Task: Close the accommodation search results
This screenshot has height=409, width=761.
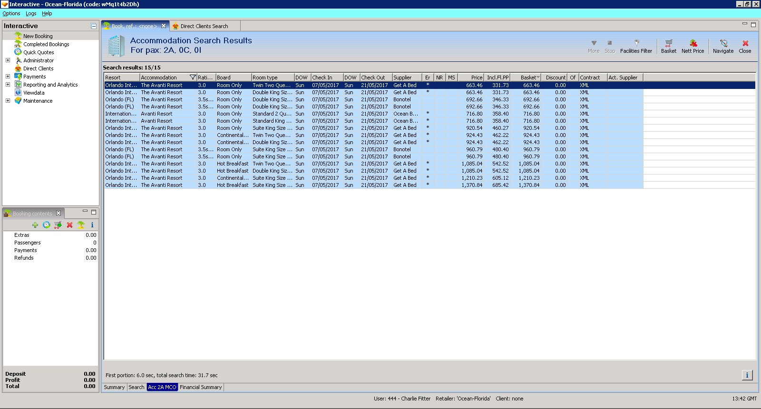Action: (x=745, y=47)
